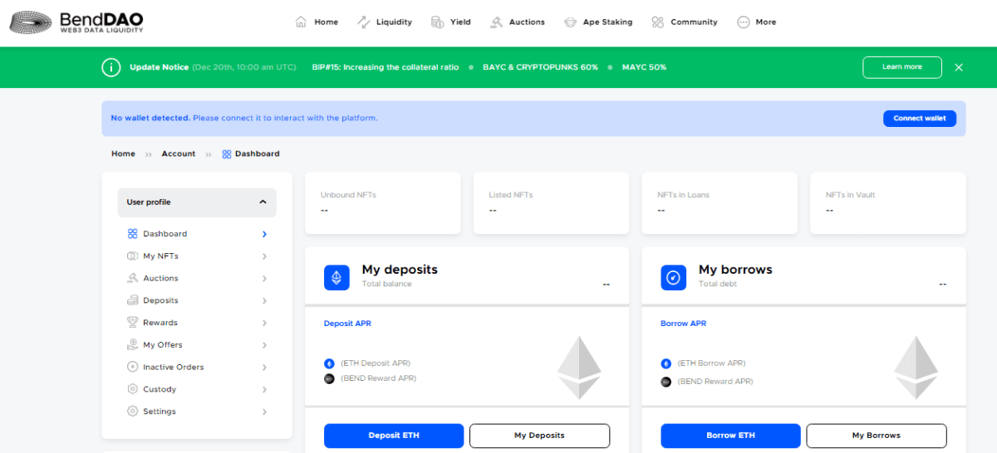Expand the sidebar Auctions row chevron
Image resolution: width=997 pixels, height=453 pixels.
click(264, 279)
